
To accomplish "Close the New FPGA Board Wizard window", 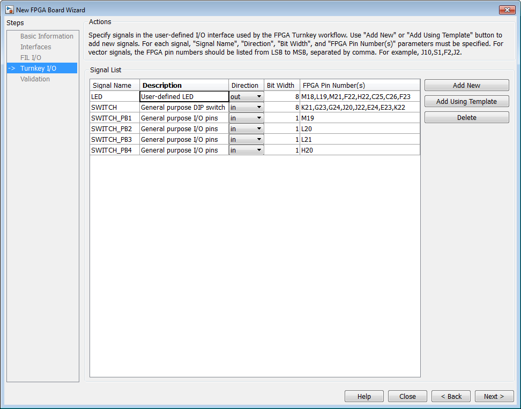I will [507, 10].
